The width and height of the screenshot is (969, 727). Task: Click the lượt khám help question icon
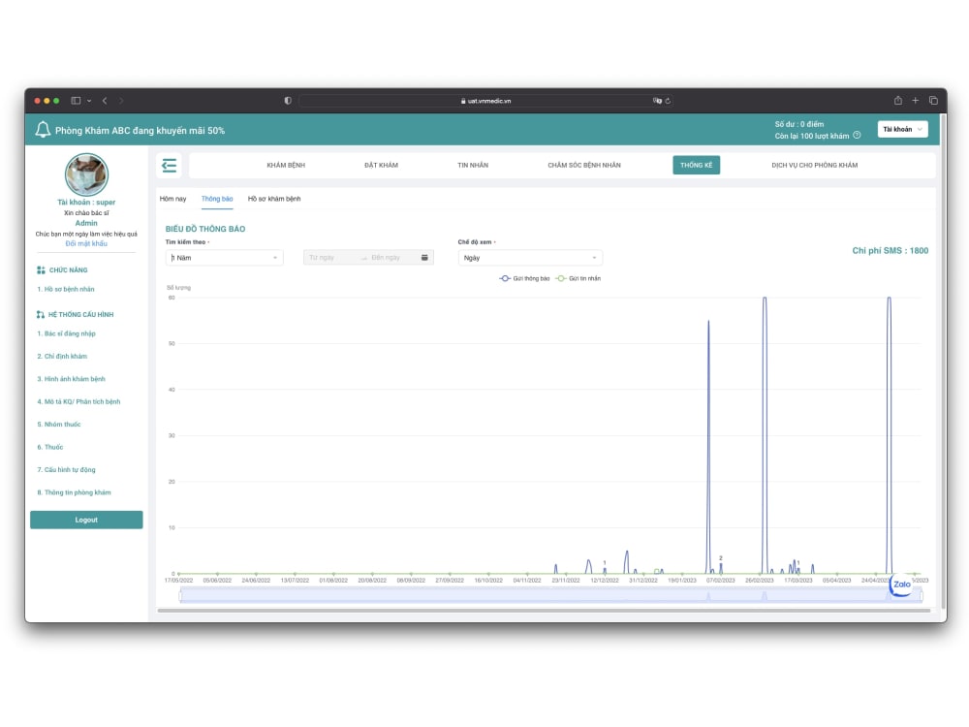tap(857, 136)
